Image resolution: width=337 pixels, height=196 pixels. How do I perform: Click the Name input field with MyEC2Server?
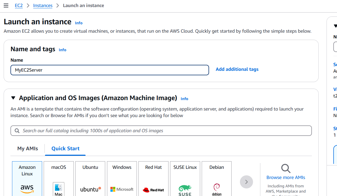tap(110, 70)
